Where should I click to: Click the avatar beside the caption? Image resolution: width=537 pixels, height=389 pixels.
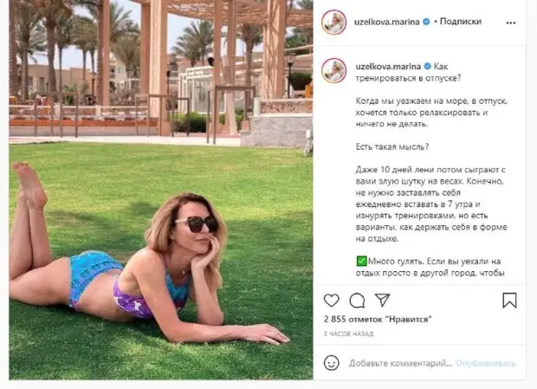point(334,71)
